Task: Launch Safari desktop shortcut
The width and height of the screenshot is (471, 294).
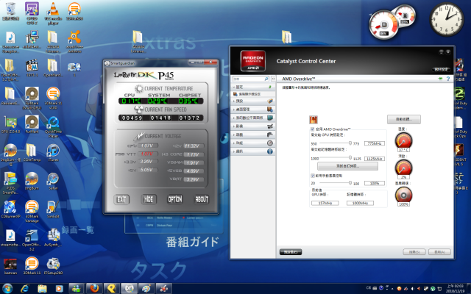Action: pos(53,181)
